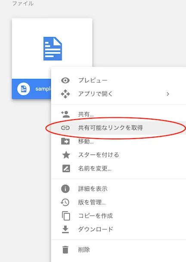186x262 pixels.
Task: Click the eye preview icon
Action: pos(65,80)
